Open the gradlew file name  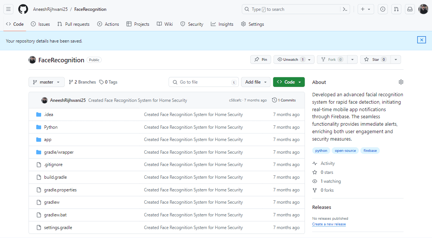pos(52,202)
